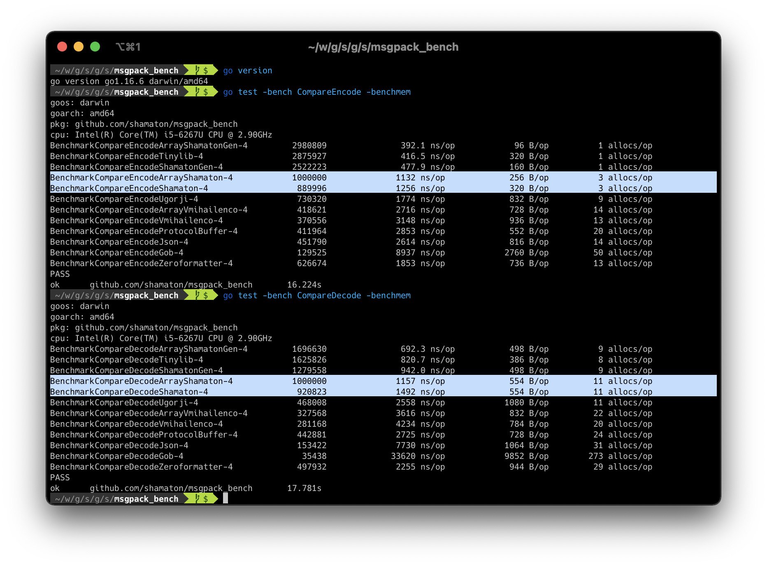
Task: Click the highlighted BenchmarkCompareEncodeShamaton-4 row name
Action: tap(129, 188)
